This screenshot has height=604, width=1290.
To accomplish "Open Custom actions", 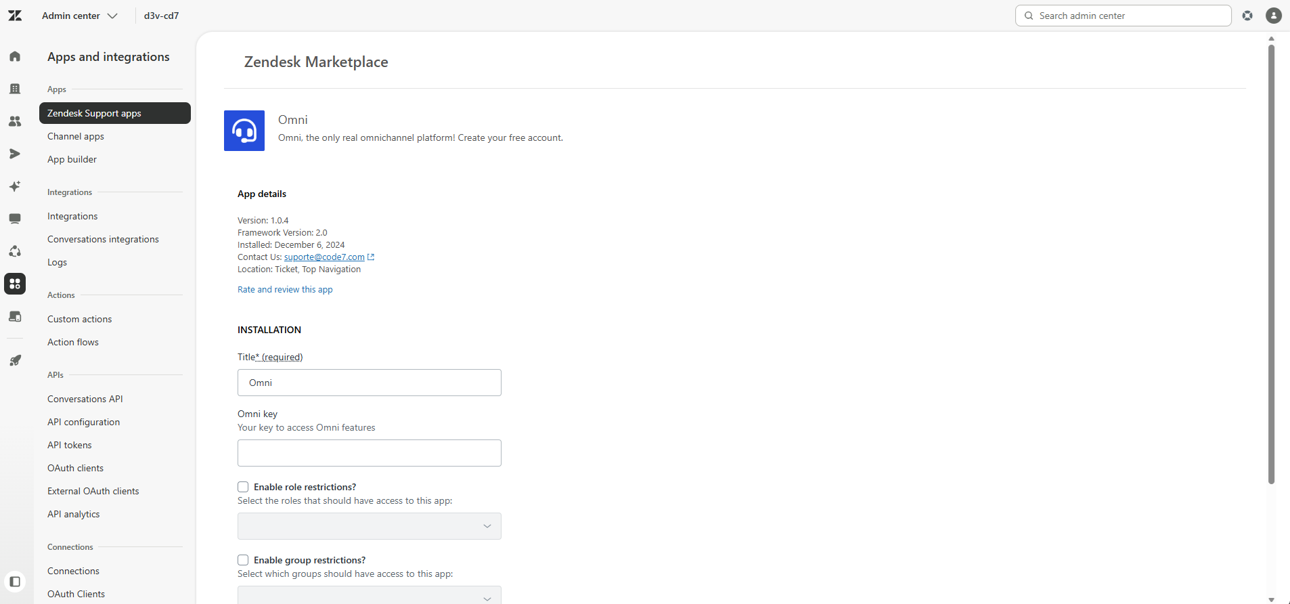I will [x=79, y=319].
